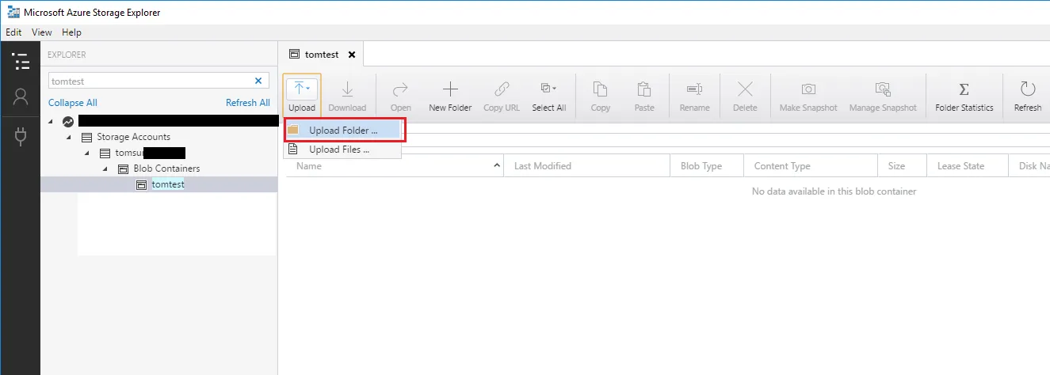Sort by the Name column header

[395, 166]
